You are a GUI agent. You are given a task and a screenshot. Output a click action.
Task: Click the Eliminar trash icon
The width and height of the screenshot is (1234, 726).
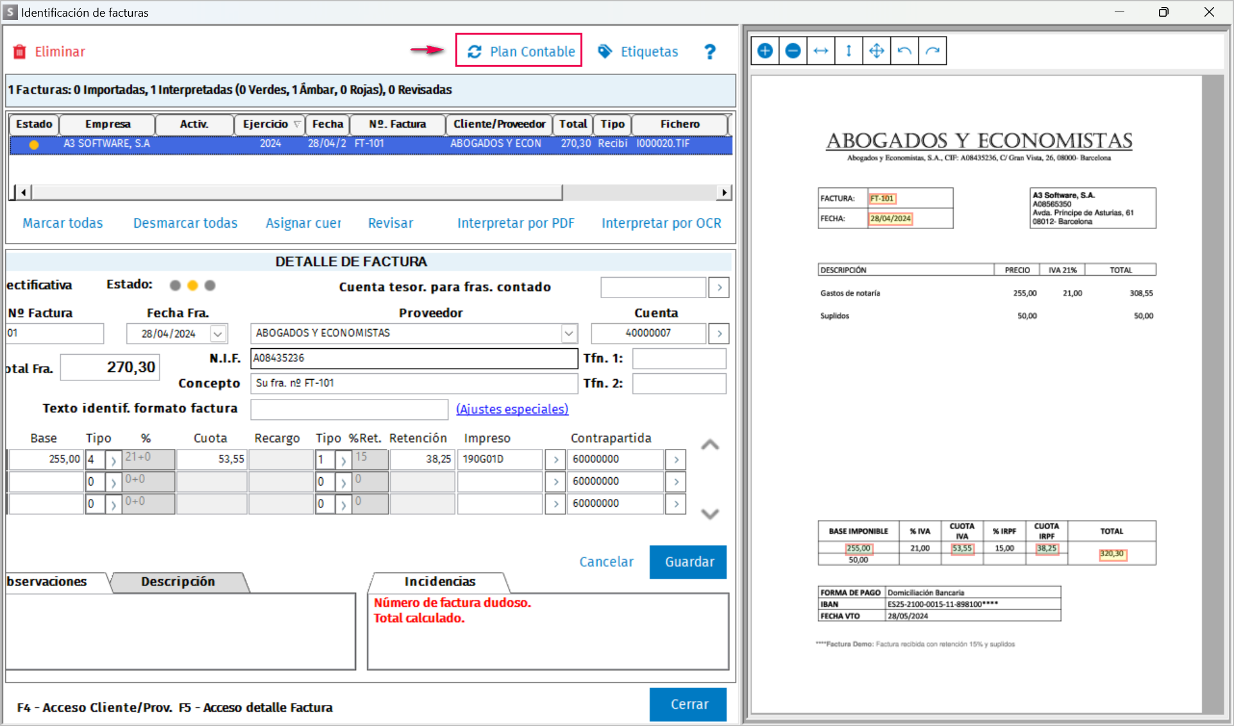[20, 52]
